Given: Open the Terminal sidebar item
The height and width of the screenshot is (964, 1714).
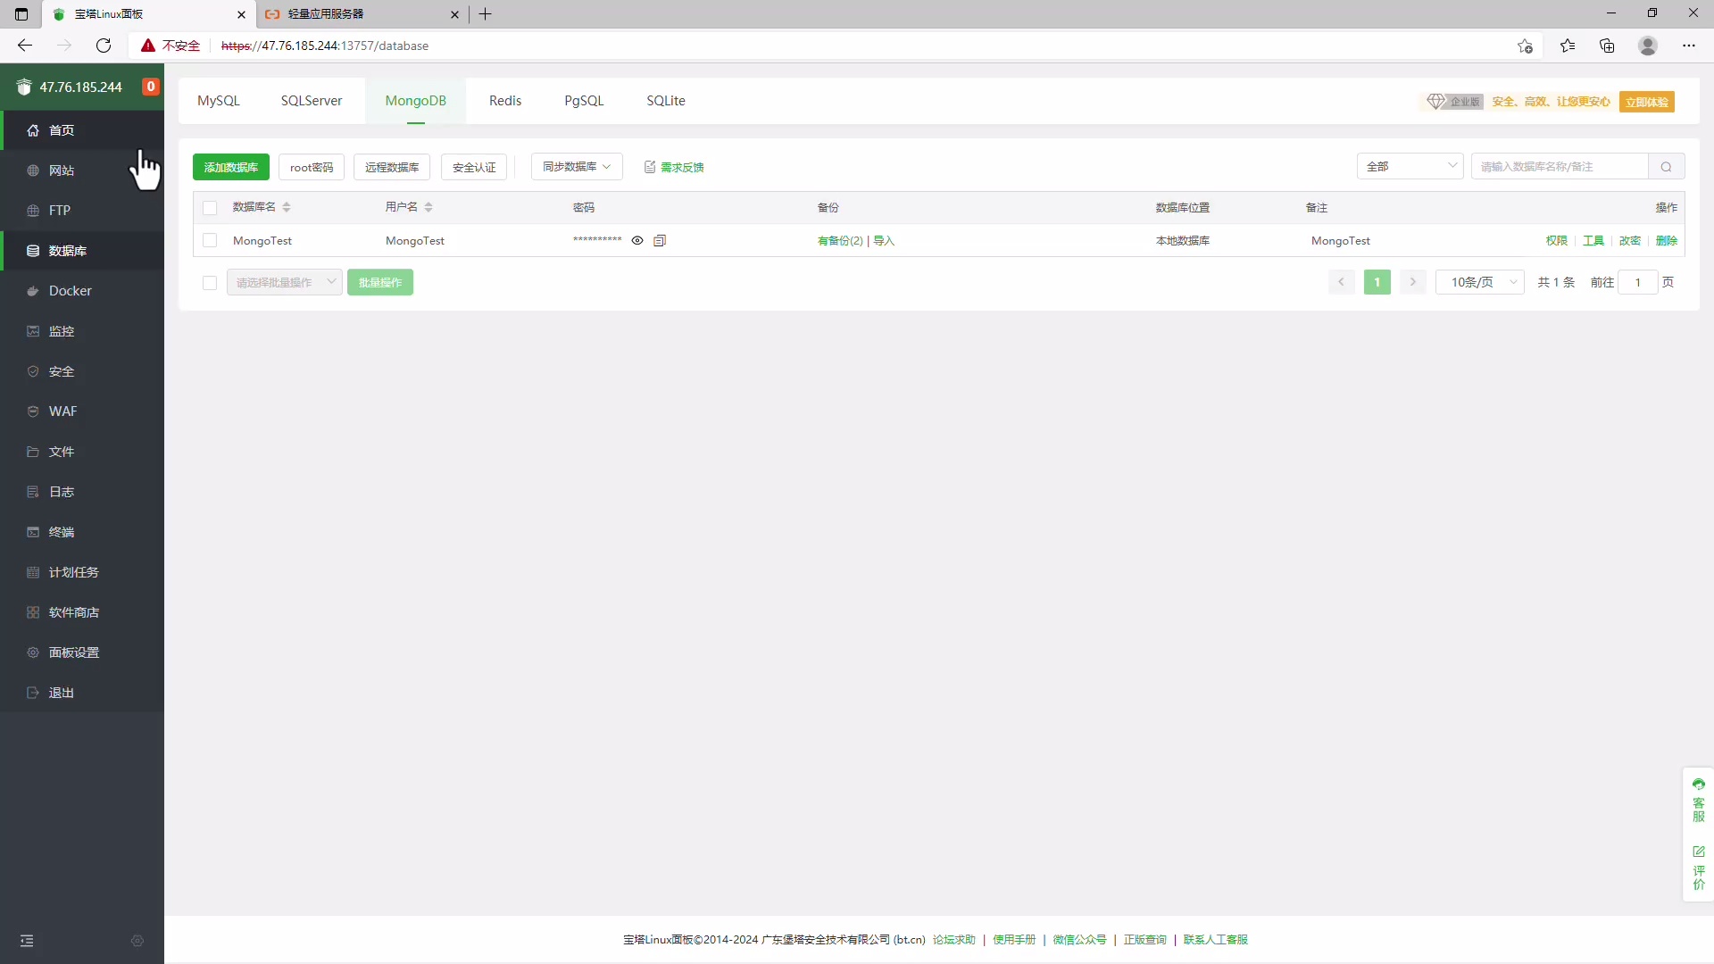Looking at the screenshot, I should coord(61,532).
